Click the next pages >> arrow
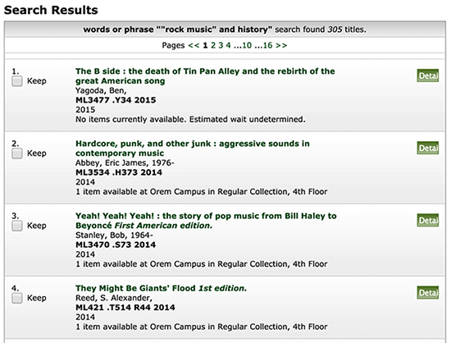The image size is (451, 343). [281, 45]
